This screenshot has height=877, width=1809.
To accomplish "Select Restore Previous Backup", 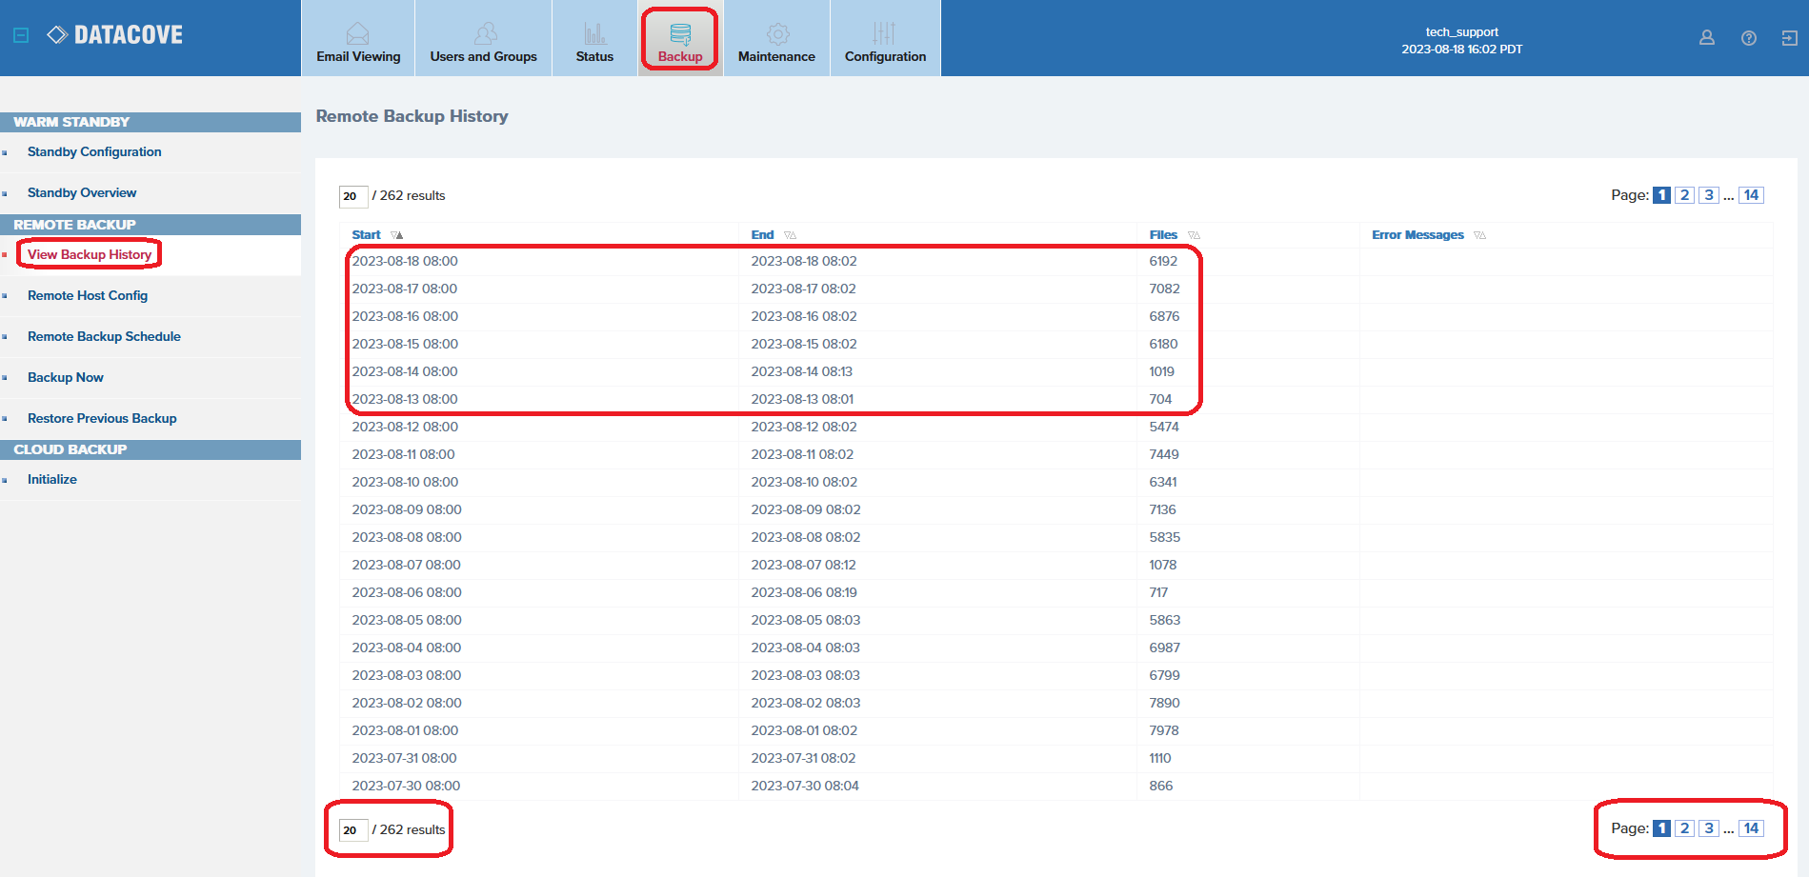I will 102,419.
